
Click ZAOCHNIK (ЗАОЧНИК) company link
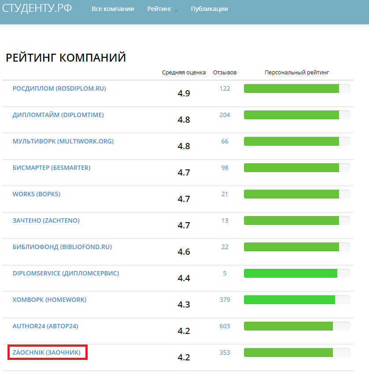tap(47, 352)
